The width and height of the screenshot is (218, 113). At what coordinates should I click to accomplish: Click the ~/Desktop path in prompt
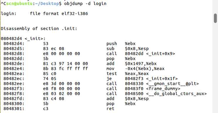(x=47, y=4)
